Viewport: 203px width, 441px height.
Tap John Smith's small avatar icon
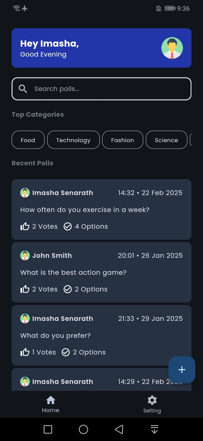pos(25,256)
